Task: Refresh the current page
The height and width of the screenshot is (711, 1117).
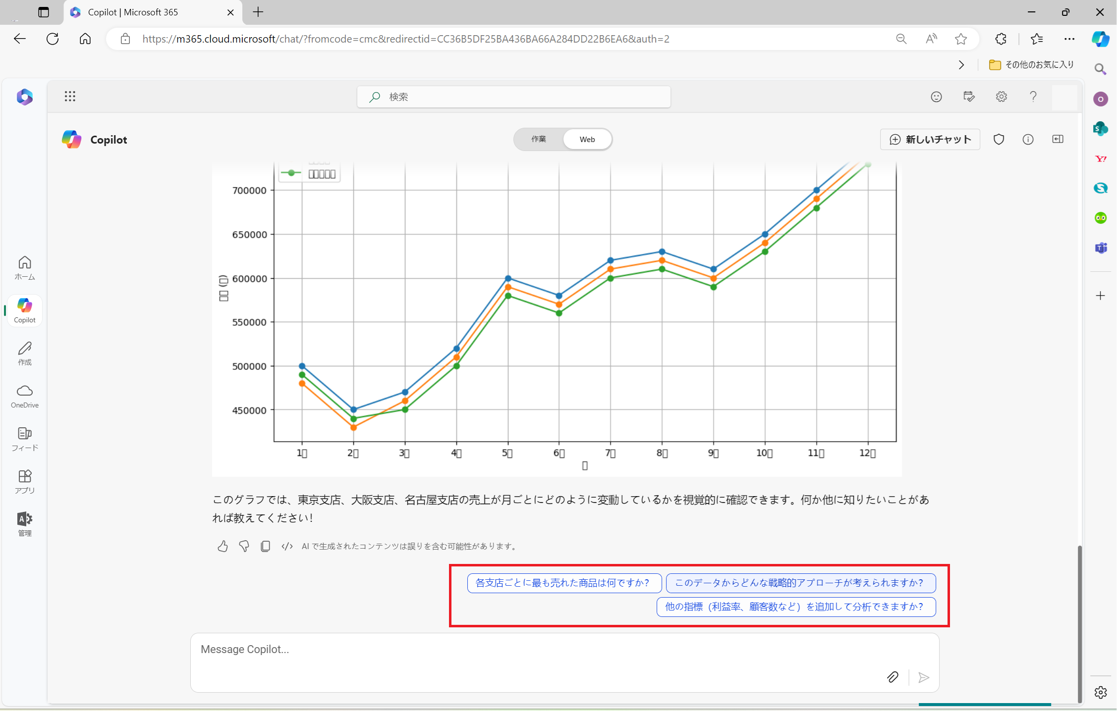Action: click(53, 39)
